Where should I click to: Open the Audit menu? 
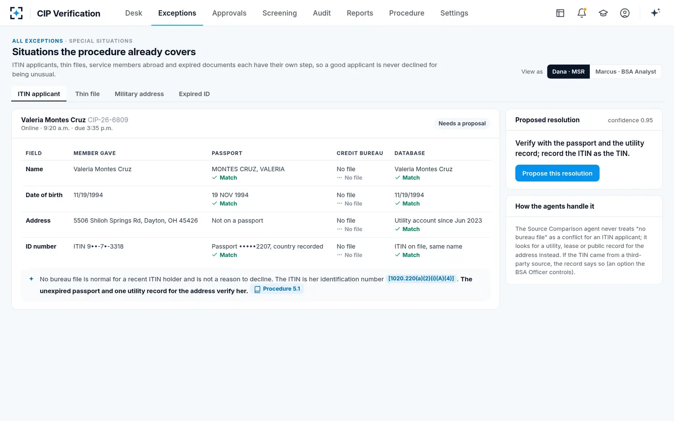(322, 13)
